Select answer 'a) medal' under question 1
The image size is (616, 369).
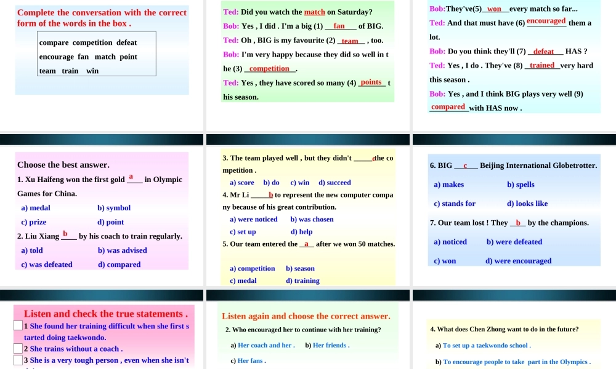point(36,208)
